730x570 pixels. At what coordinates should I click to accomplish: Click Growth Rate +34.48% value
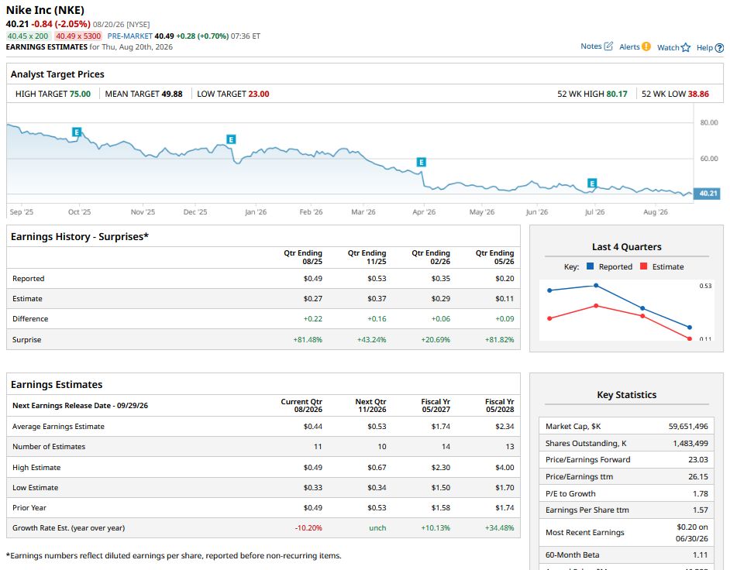500,528
